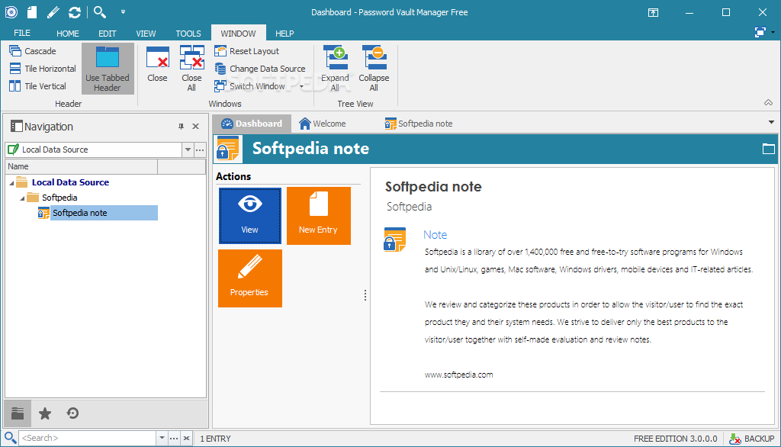Click the application logo icon in title bar
Viewport: 781px width, 447px height.
[x=11, y=12]
